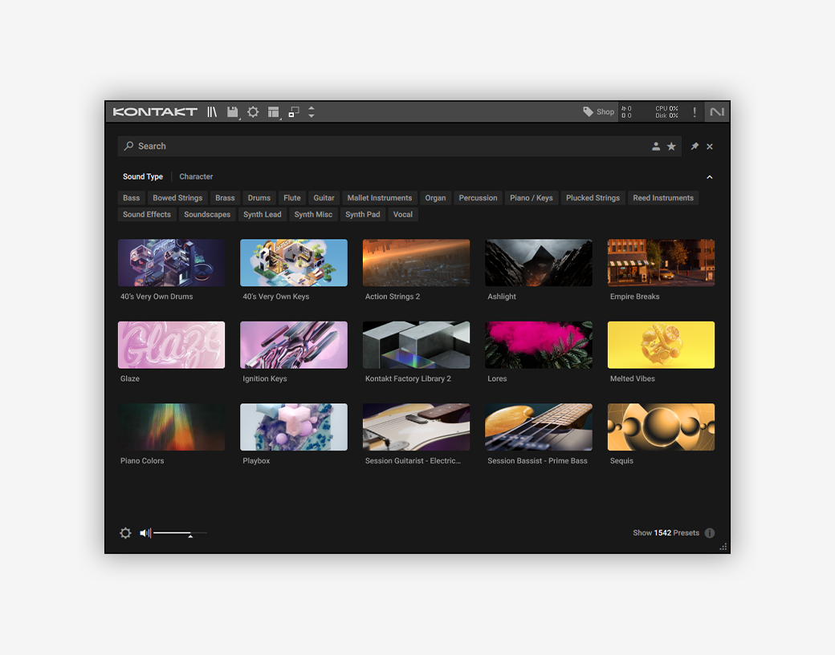Toggle the minimized view icon
The width and height of the screenshot is (835, 655).
pyautogui.click(x=293, y=111)
